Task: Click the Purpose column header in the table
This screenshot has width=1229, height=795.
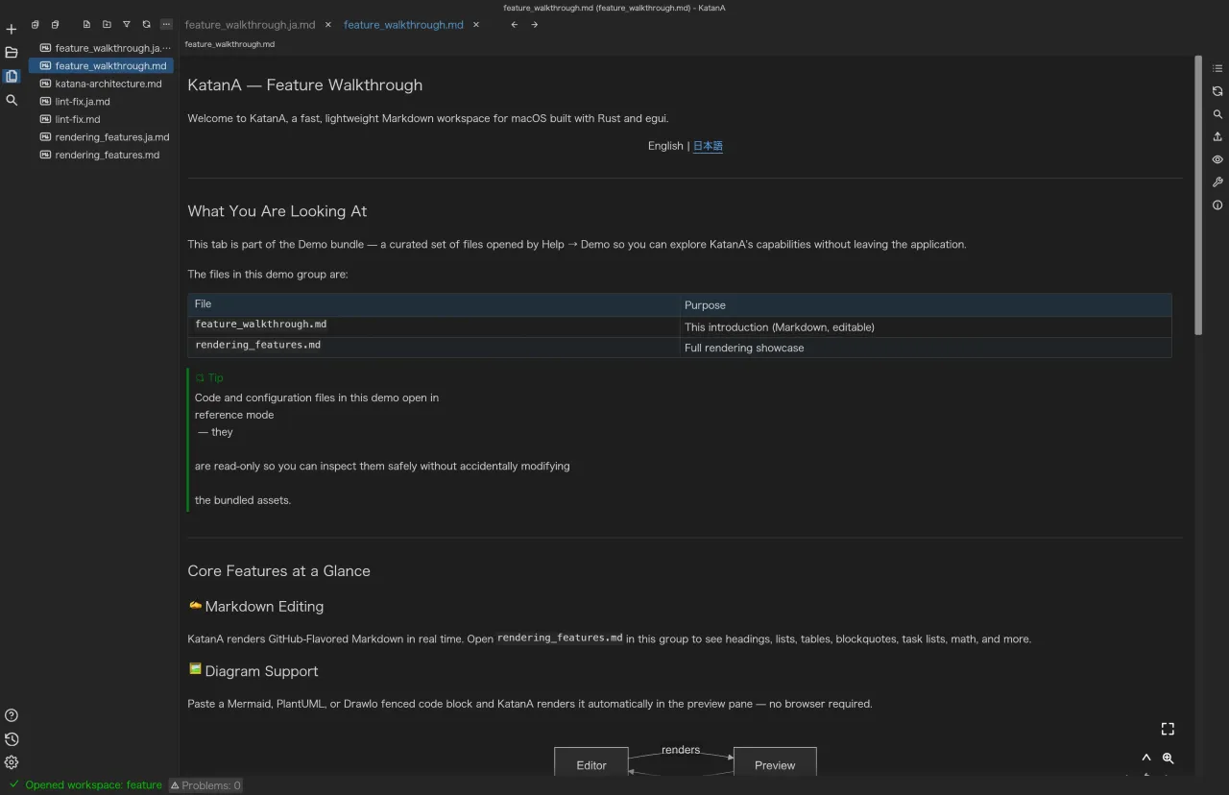Action: click(926, 304)
